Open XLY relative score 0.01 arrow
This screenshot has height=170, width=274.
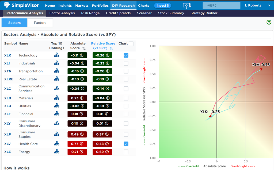tap(106, 123)
